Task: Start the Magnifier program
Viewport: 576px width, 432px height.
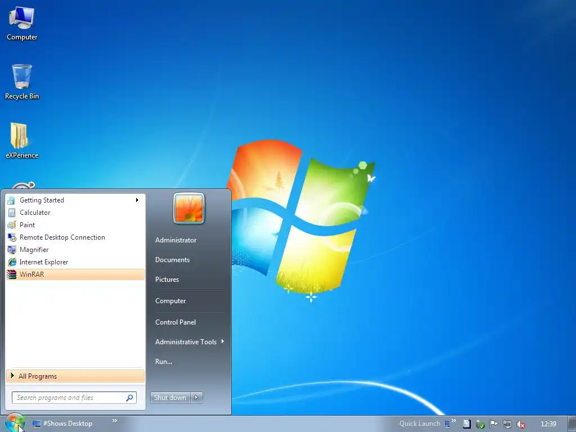Action: [75, 250]
